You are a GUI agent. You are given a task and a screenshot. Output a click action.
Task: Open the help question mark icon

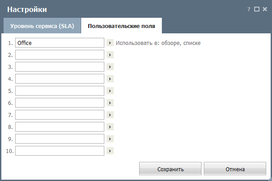[x=249, y=9]
